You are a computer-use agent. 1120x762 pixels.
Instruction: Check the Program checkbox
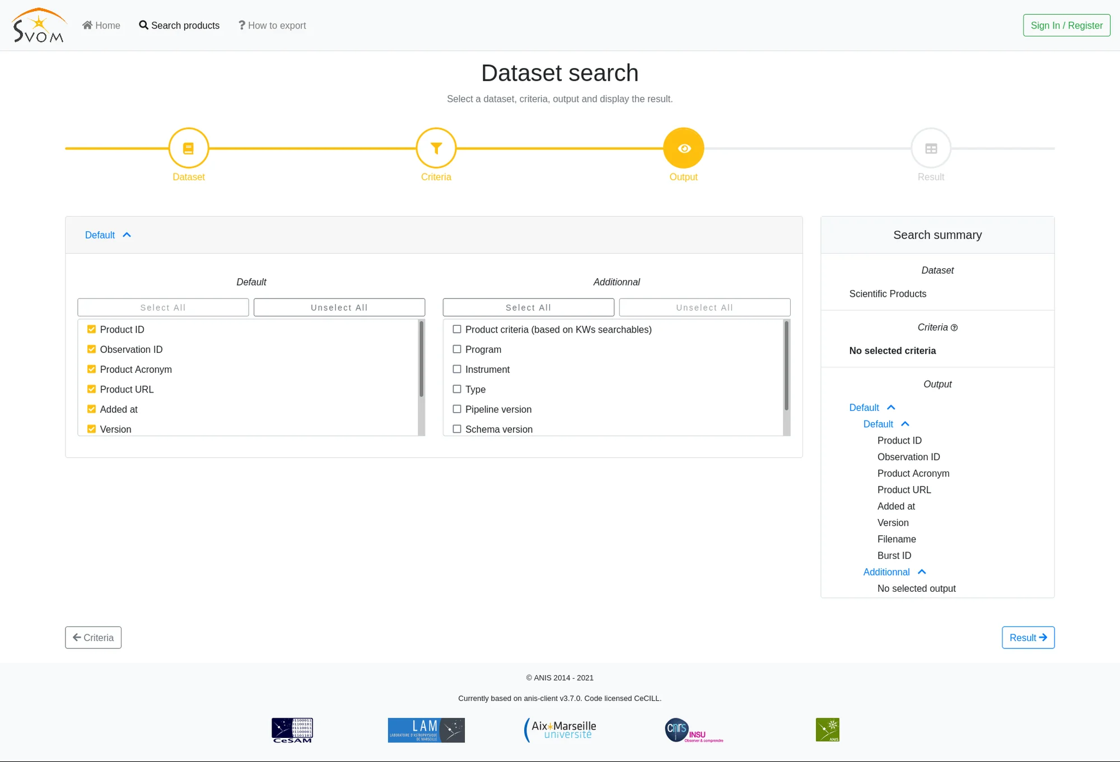tap(457, 349)
